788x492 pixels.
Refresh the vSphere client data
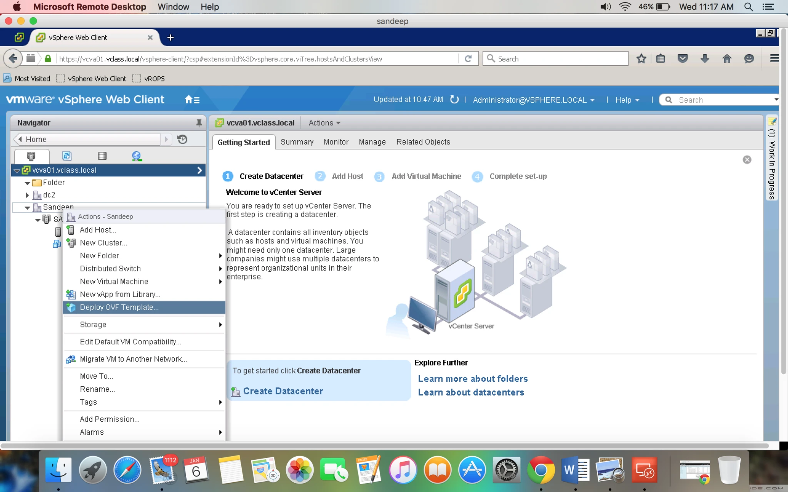point(454,100)
